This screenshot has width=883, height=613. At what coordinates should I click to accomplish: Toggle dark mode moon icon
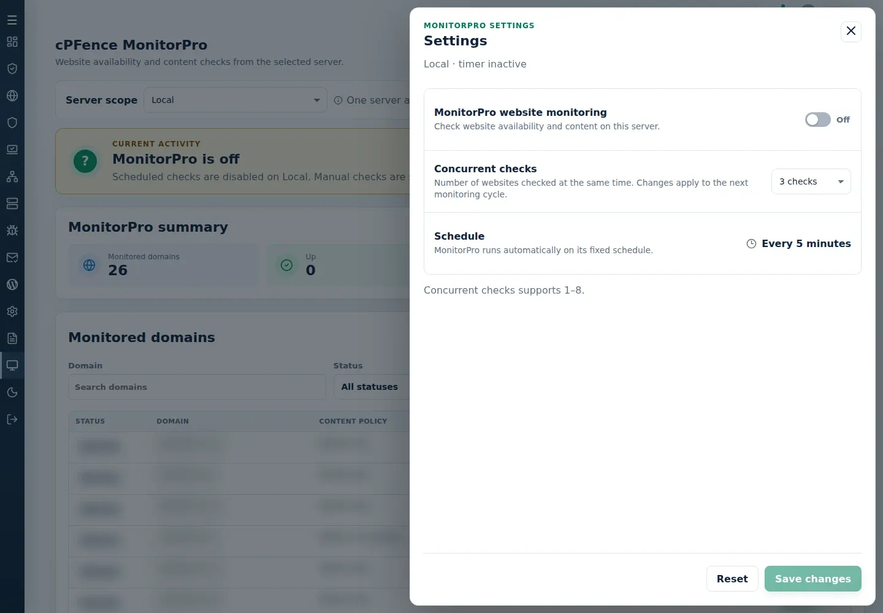point(12,392)
